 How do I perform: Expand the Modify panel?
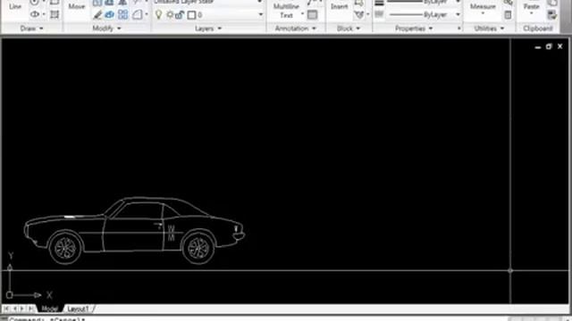point(106,29)
